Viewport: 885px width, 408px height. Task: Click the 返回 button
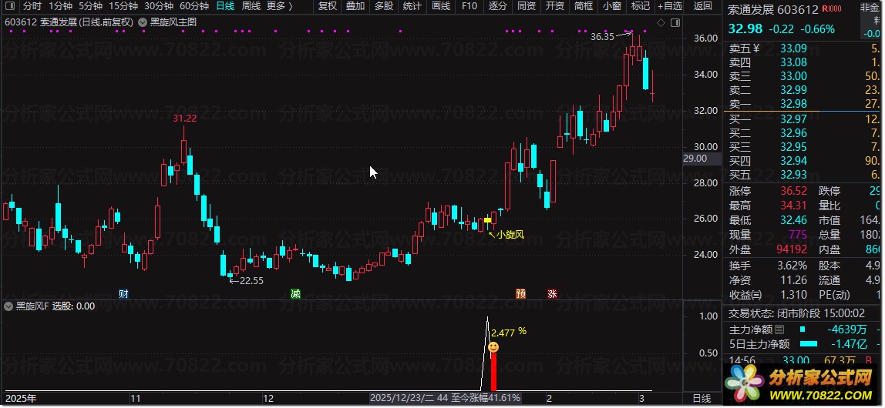point(702,6)
